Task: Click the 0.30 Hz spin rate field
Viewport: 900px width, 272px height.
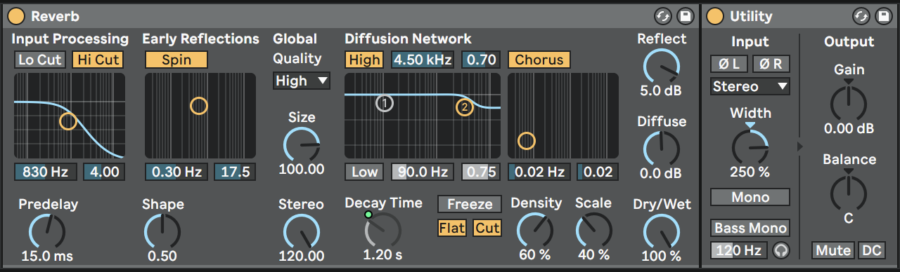Action: [176, 172]
